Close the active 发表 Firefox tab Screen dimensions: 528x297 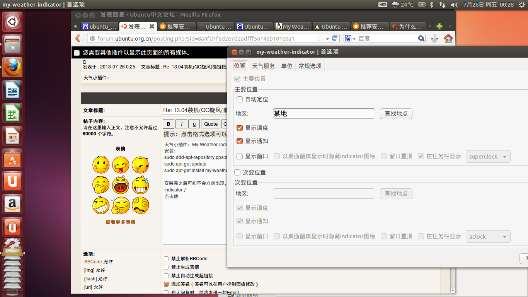tap(152, 26)
